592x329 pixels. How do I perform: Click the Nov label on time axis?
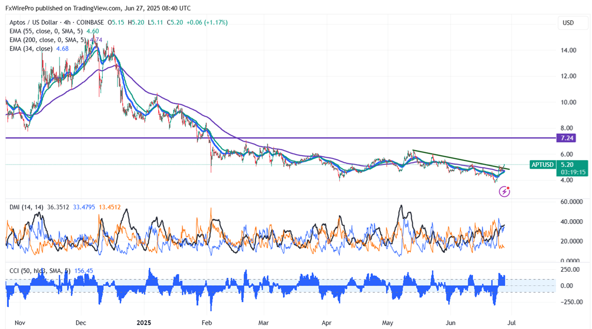point(20,323)
